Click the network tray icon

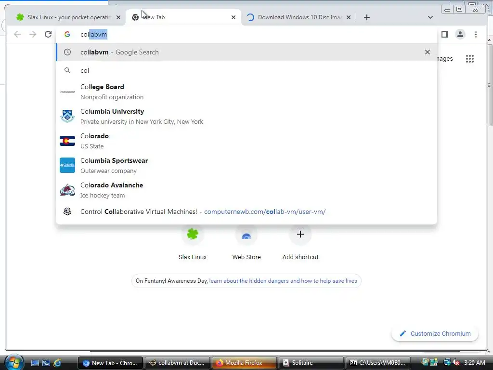(447, 362)
